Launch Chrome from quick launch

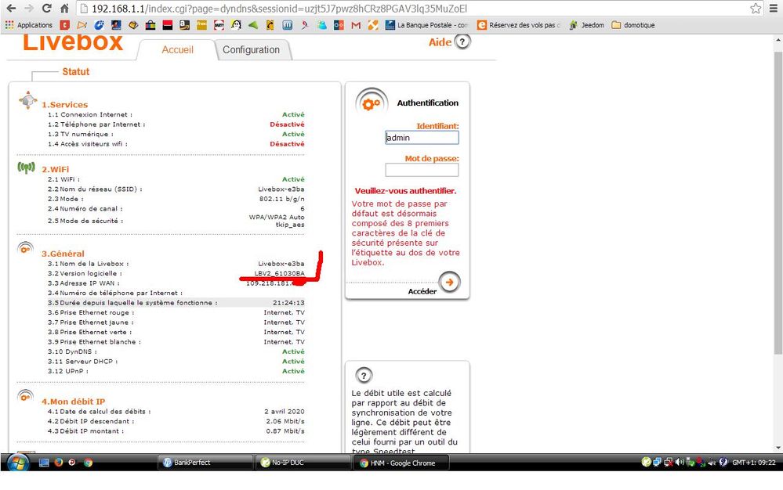coord(89,463)
